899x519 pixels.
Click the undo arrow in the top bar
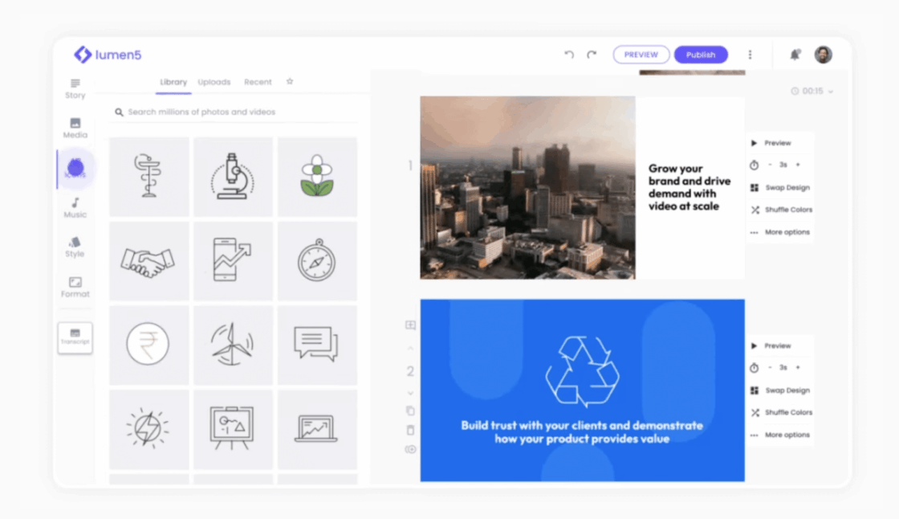click(569, 55)
